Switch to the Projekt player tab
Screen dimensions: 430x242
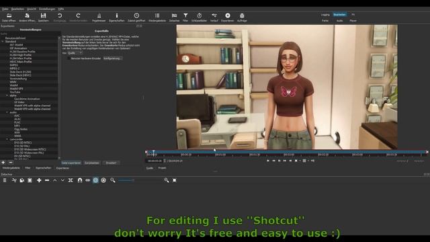[x=162, y=168]
